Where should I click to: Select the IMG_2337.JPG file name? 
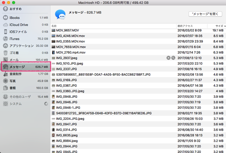[x=66, y=69]
